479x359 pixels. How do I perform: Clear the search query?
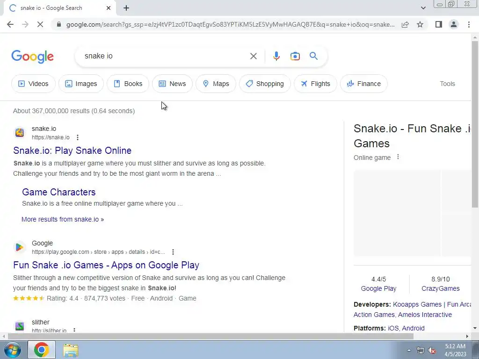(253, 56)
